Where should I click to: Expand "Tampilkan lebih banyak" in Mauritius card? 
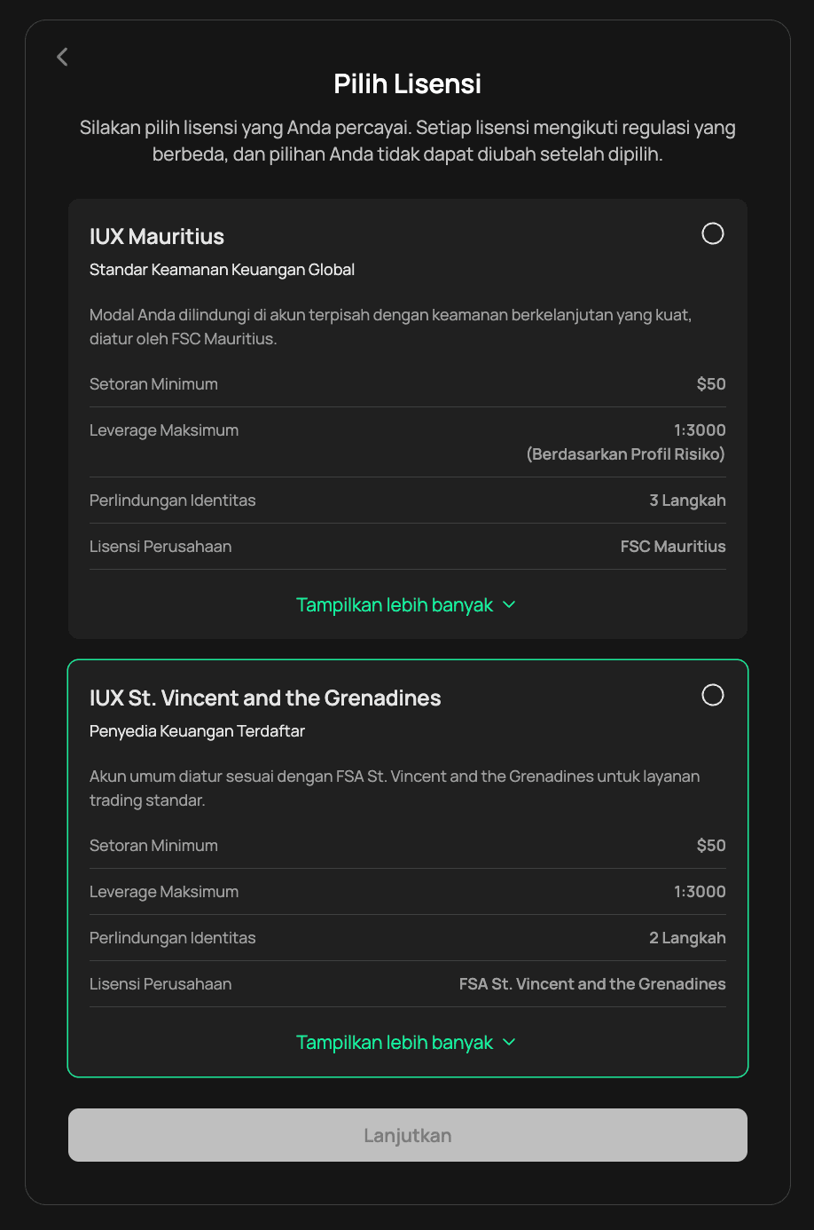point(395,605)
